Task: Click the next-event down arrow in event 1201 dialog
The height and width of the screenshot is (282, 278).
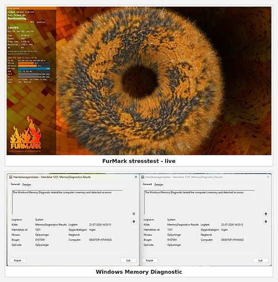Action: [134, 221]
